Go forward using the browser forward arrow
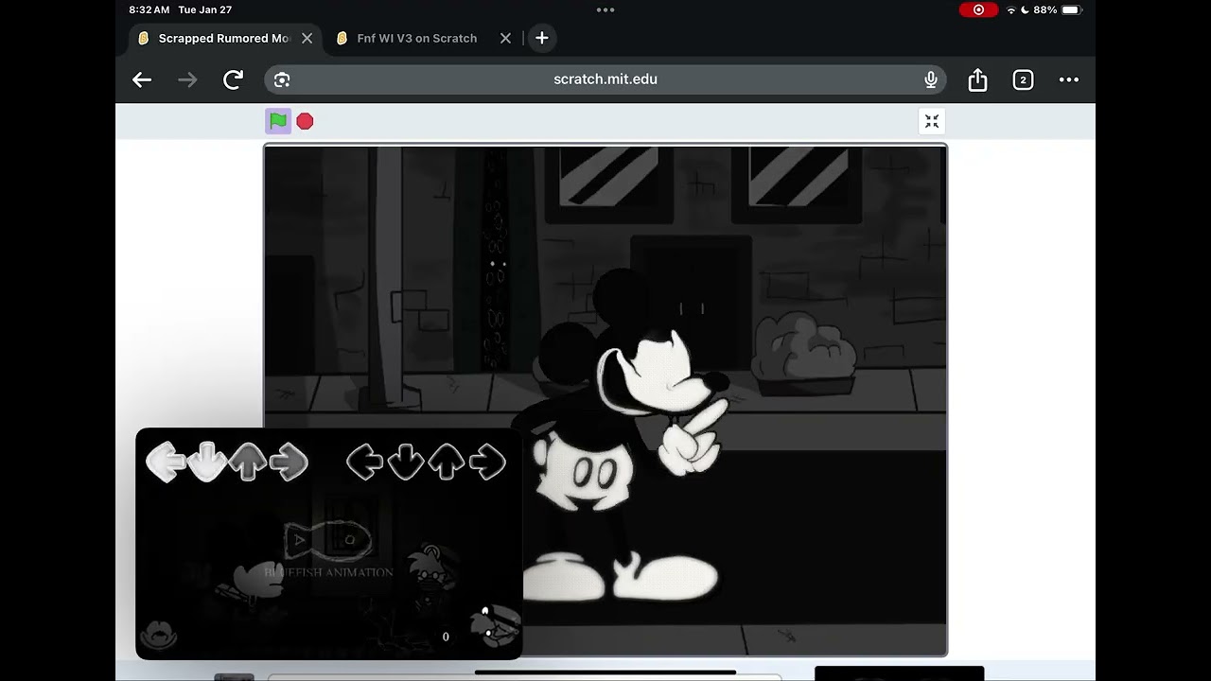Viewport: 1211px width, 681px height. click(187, 79)
